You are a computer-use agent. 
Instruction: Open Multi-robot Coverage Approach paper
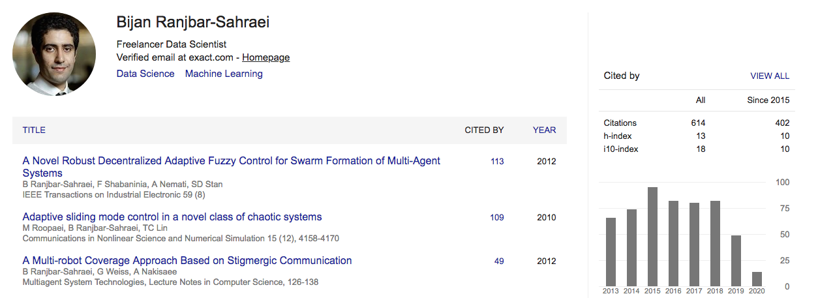click(x=187, y=260)
